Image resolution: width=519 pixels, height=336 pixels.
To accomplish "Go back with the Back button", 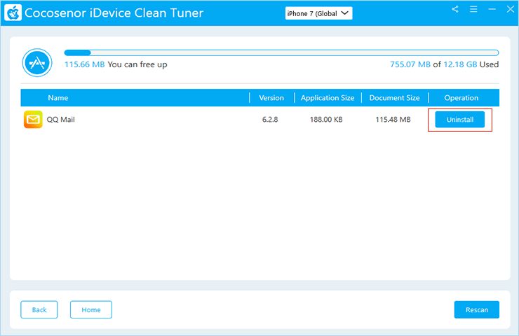I will click(x=39, y=309).
